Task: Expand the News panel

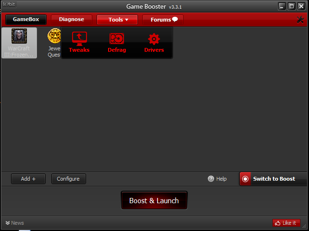Action: (x=14, y=223)
